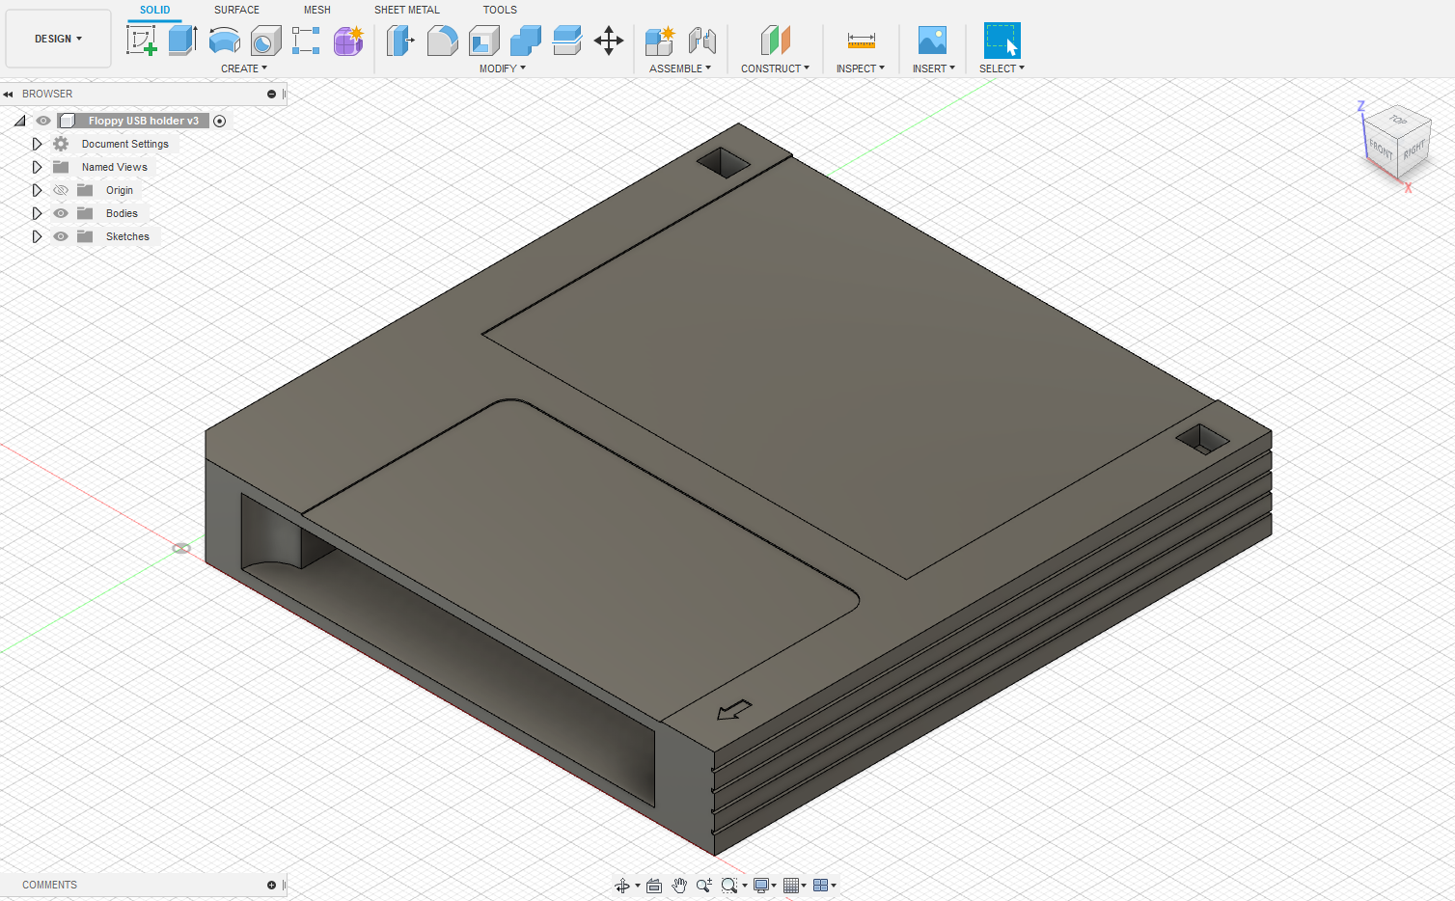The image size is (1455, 901).
Task: Select the Orbit navigation tool
Action: click(x=622, y=886)
